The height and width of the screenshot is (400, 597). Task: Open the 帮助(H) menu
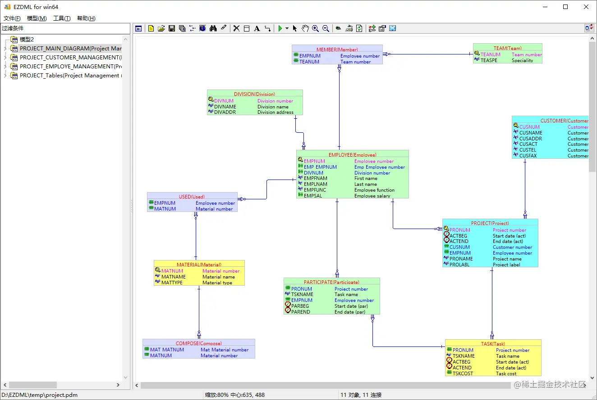coord(86,18)
